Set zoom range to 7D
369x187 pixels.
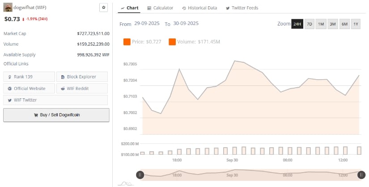click(309, 24)
